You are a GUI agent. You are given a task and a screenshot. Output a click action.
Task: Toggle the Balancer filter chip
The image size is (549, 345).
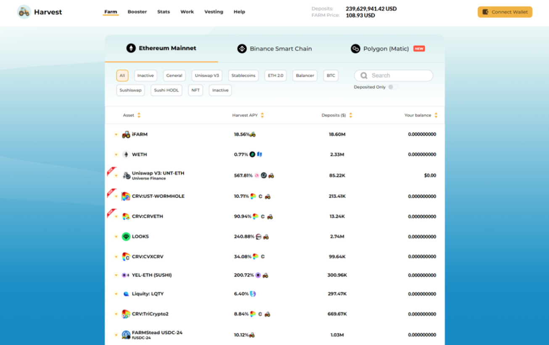tap(305, 76)
